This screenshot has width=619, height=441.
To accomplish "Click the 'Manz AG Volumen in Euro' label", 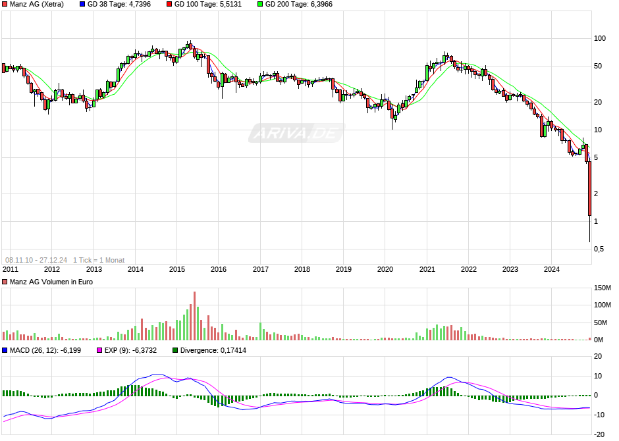I will click(51, 282).
